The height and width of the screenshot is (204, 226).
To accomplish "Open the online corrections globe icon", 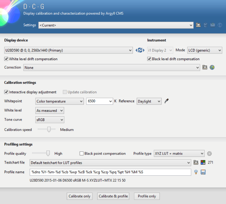I will [212, 67].
